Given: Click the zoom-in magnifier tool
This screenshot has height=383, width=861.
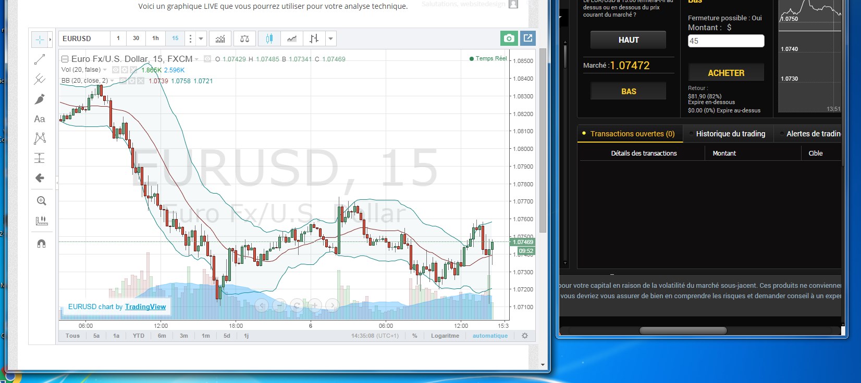Looking at the screenshot, I should pyautogui.click(x=41, y=201).
